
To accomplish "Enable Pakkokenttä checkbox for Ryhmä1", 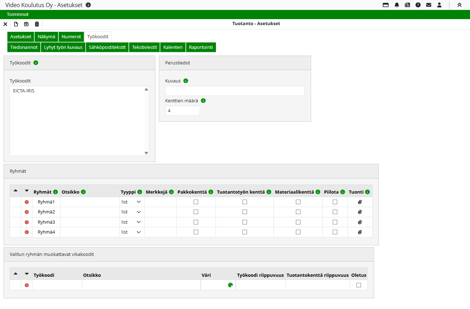I will coord(196,202).
